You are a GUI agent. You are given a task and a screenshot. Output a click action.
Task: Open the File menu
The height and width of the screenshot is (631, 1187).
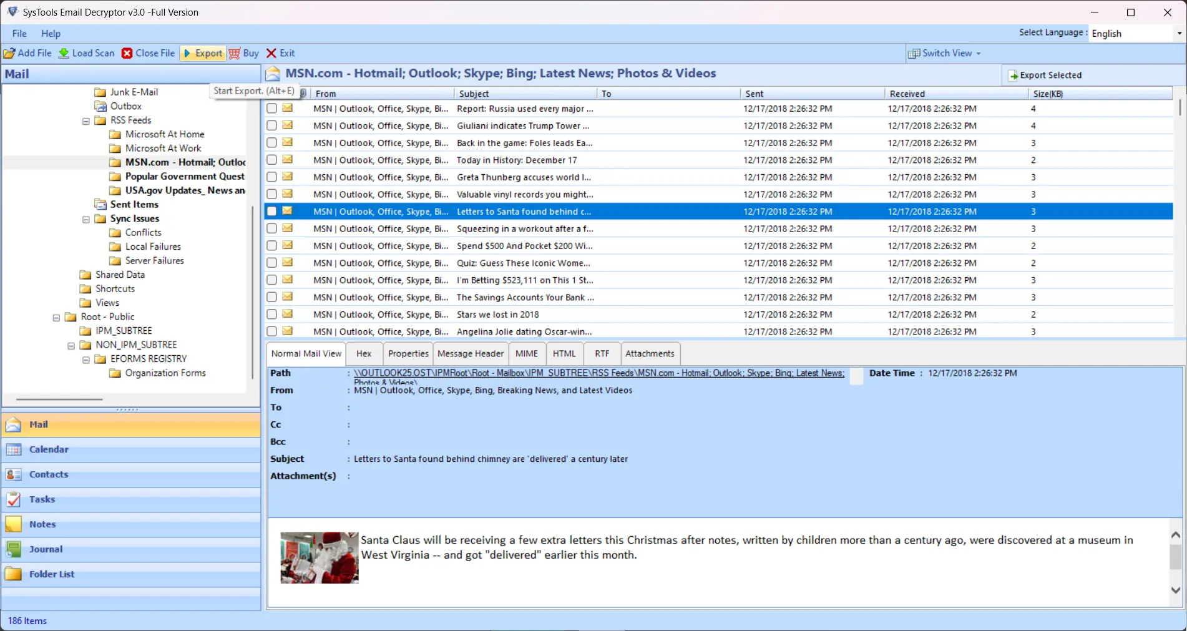click(x=19, y=34)
